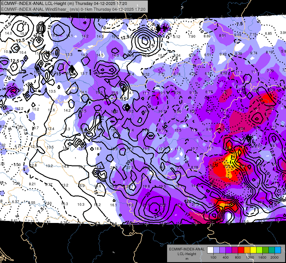Click the legend unit label m
286x263 pixels.
pos(187,259)
